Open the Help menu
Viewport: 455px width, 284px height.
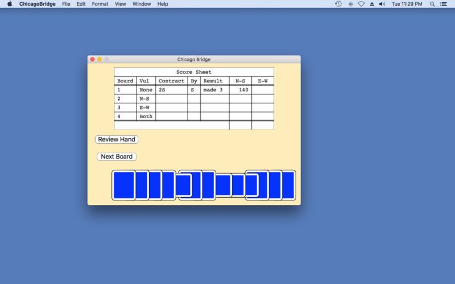[163, 4]
